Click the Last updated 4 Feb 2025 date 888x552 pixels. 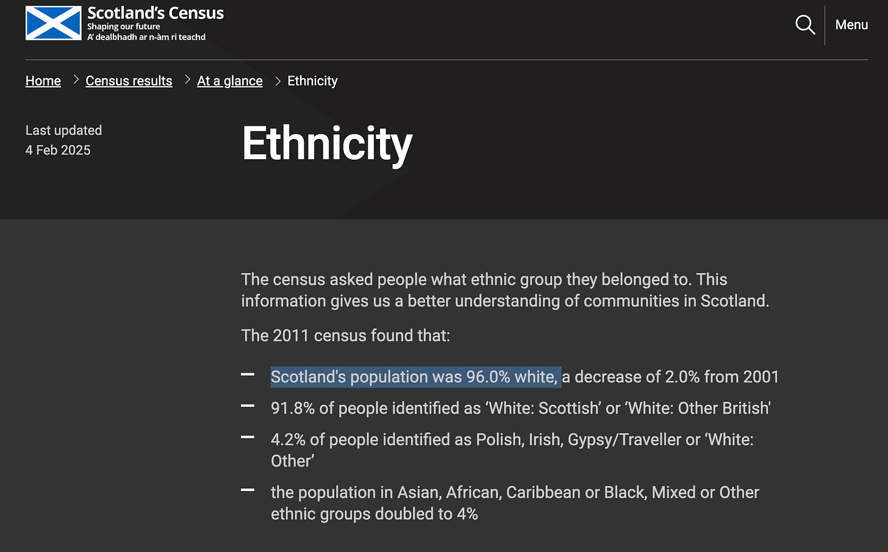(58, 150)
